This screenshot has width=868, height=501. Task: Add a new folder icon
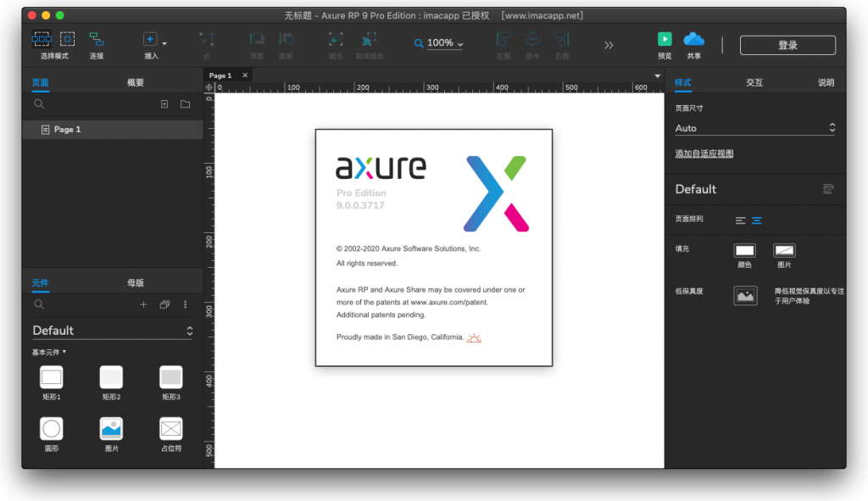click(186, 104)
